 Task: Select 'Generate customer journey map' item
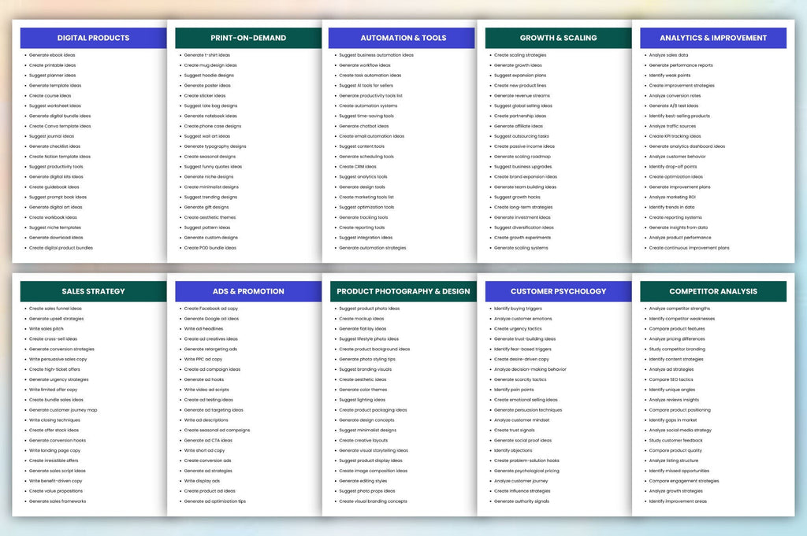(x=63, y=410)
